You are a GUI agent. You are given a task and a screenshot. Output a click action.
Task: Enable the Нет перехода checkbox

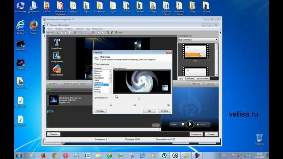(95, 64)
